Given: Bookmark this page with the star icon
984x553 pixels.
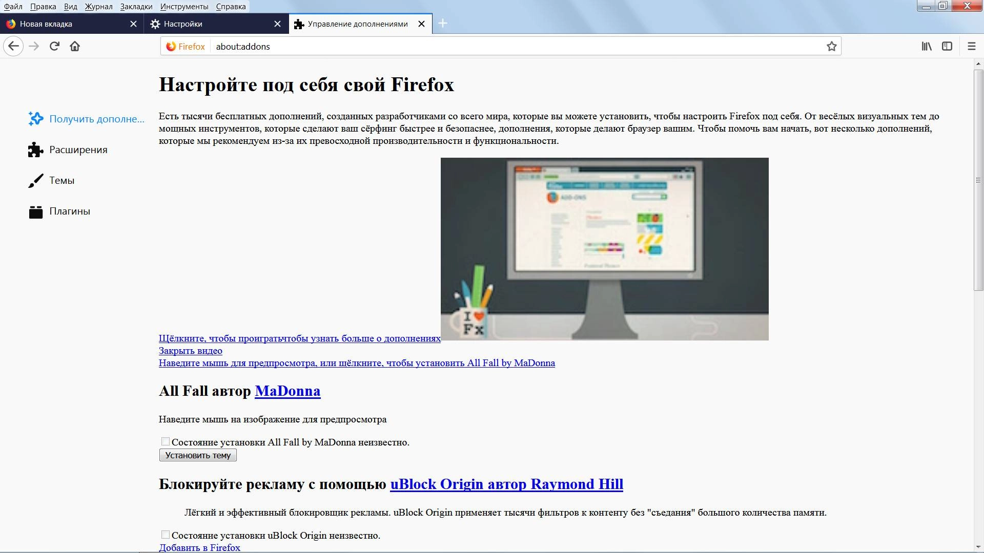Looking at the screenshot, I should [831, 46].
